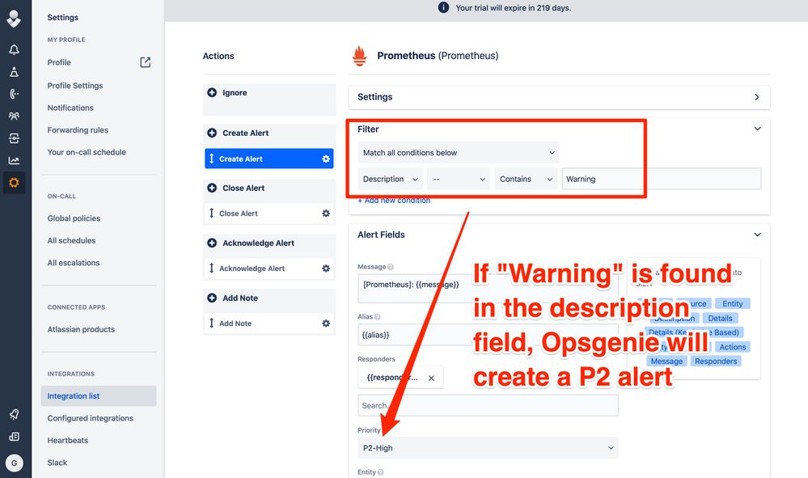The width and height of the screenshot is (808, 478).
Task: Open Slack in sidebar
Action: click(57, 463)
